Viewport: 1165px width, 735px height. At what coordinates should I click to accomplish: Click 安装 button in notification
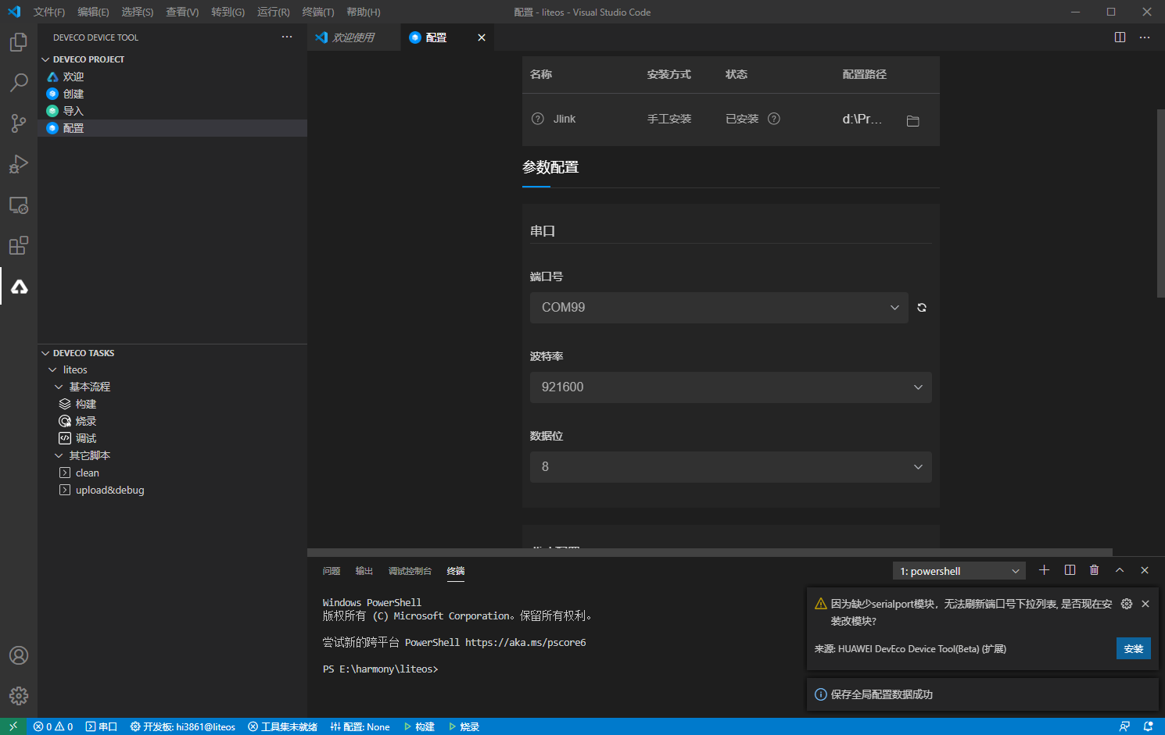point(1134,649)
